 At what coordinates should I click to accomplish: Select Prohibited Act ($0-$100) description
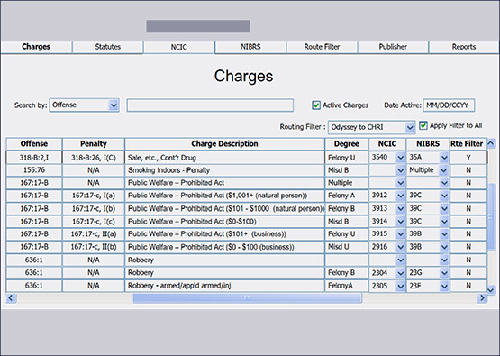coord(225,222)
